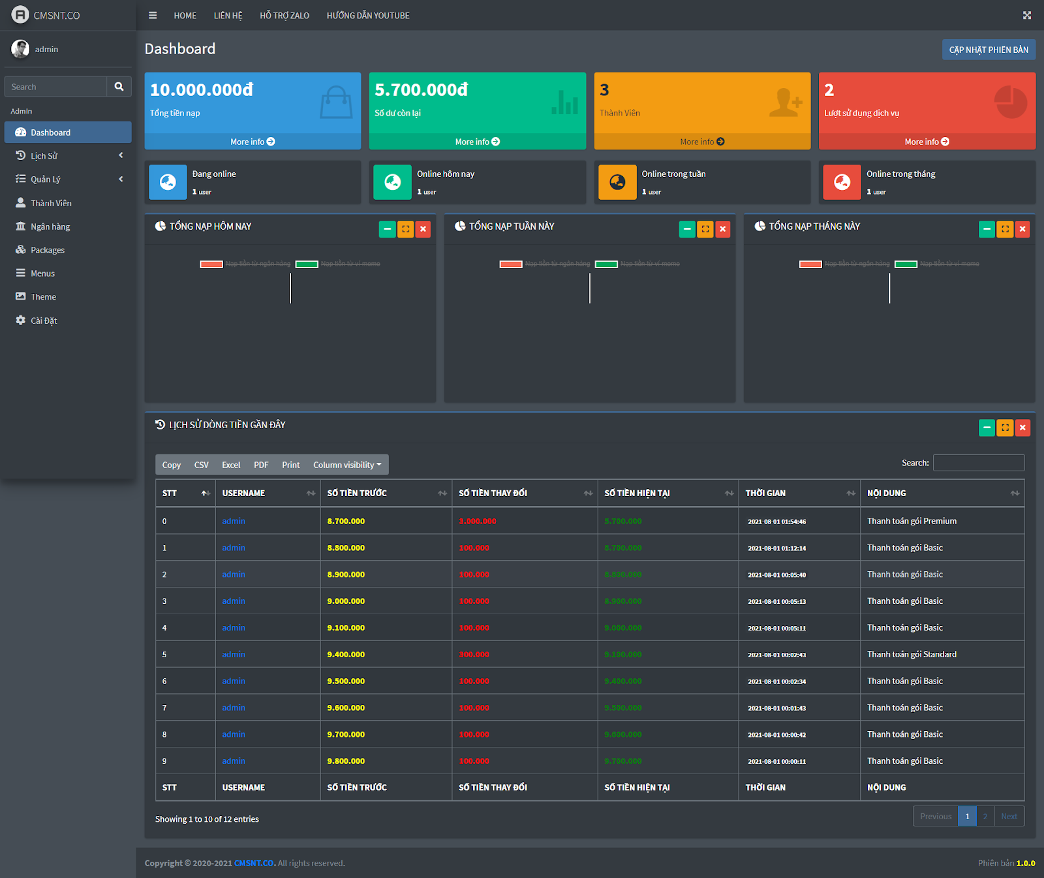Close the Lịch sử dòng tiền card

1022,428
